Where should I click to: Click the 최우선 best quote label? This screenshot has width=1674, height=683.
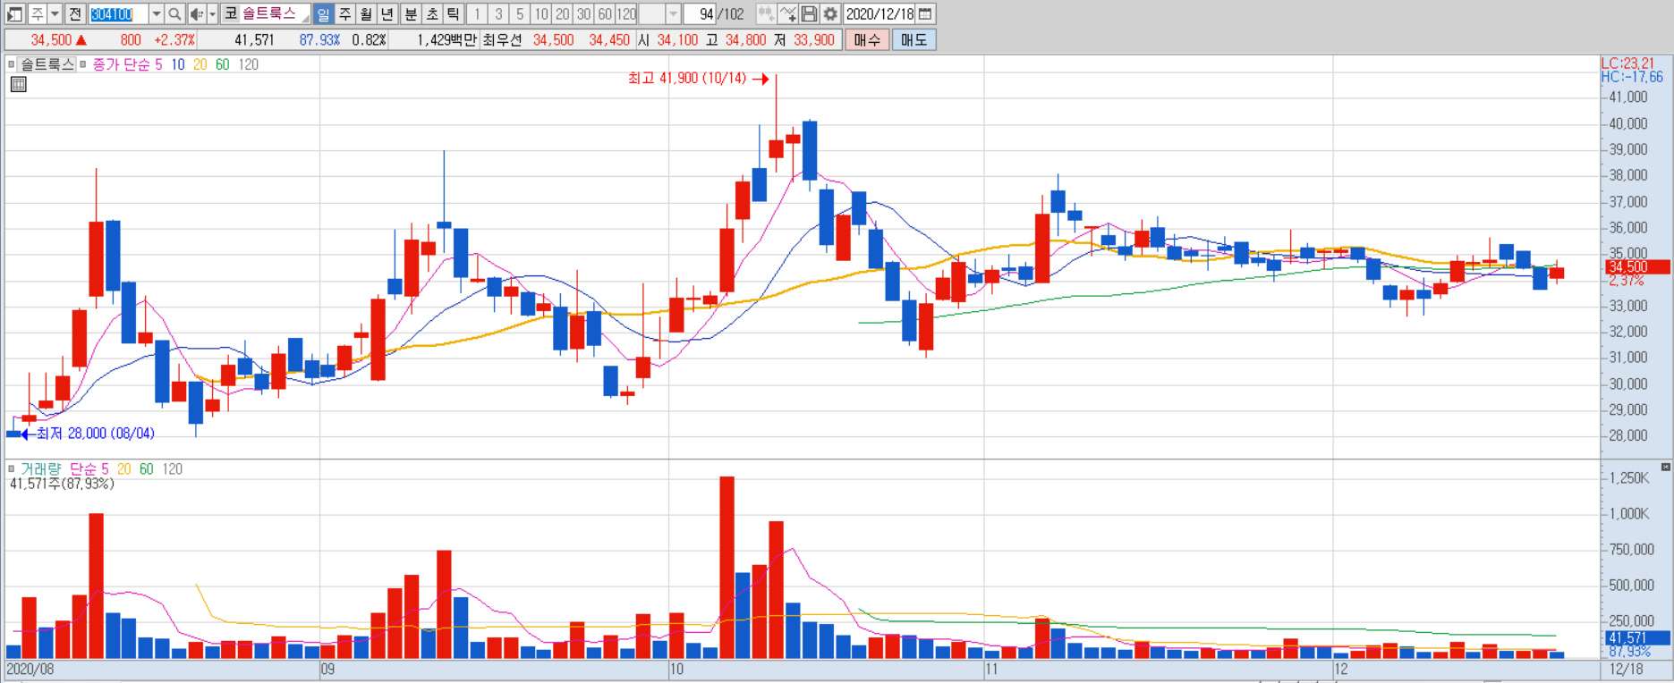coord(502,40)
